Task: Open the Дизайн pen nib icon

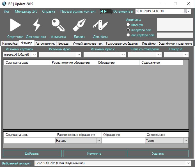Action: click(79, 25)
